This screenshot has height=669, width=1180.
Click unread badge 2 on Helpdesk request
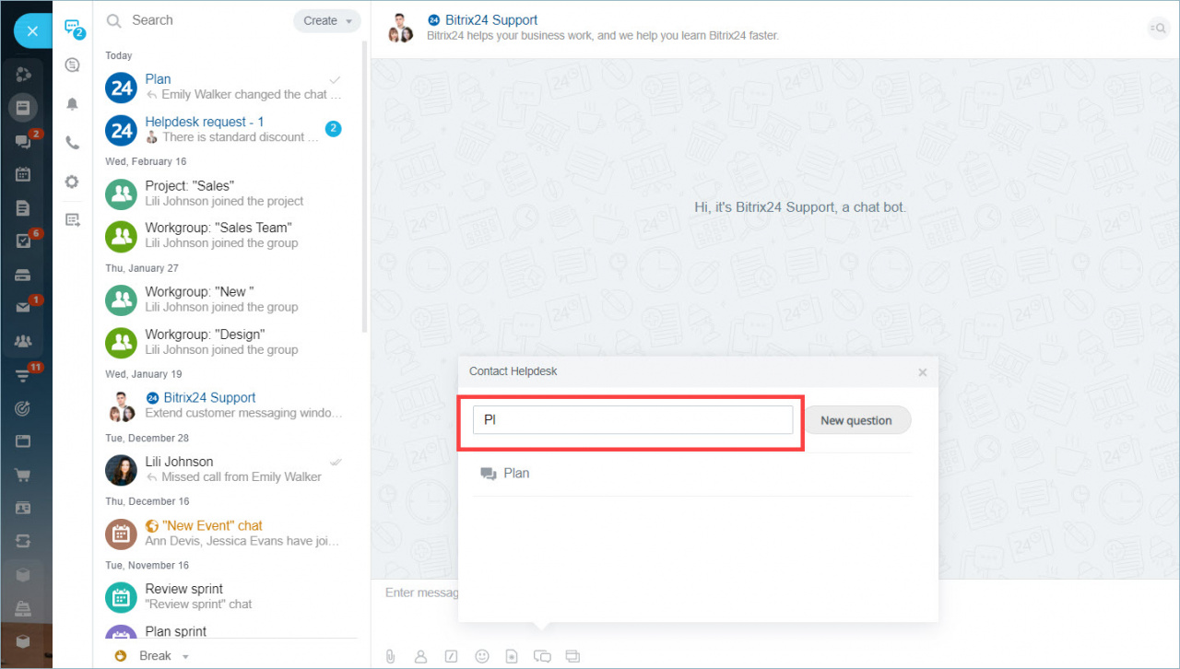click(334, 129)
